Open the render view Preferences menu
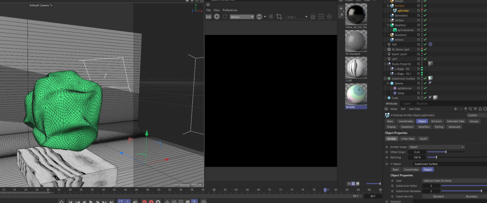Screen dimensions: 487x203 point(230,10)
